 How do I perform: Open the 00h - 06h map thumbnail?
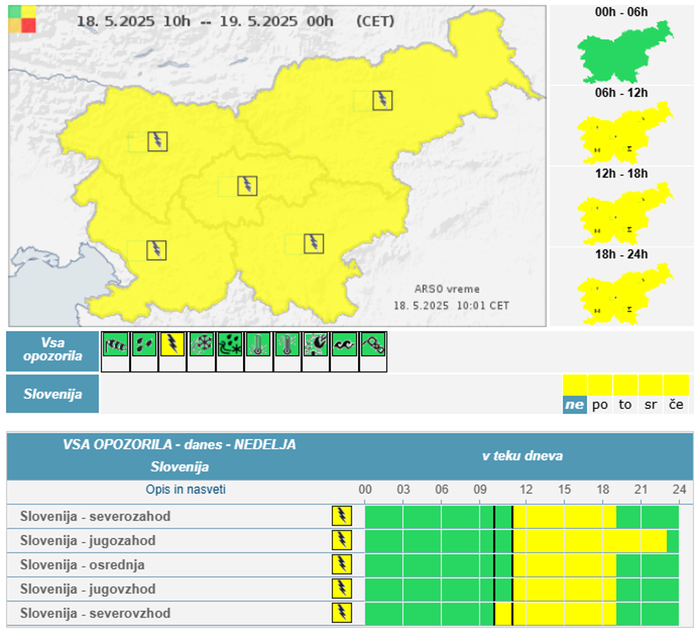click(624, 51)
